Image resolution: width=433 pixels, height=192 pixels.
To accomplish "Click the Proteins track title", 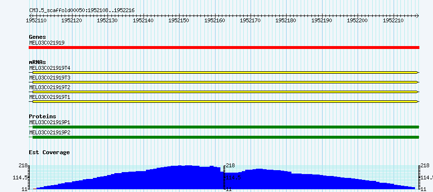I will (42, 116).
